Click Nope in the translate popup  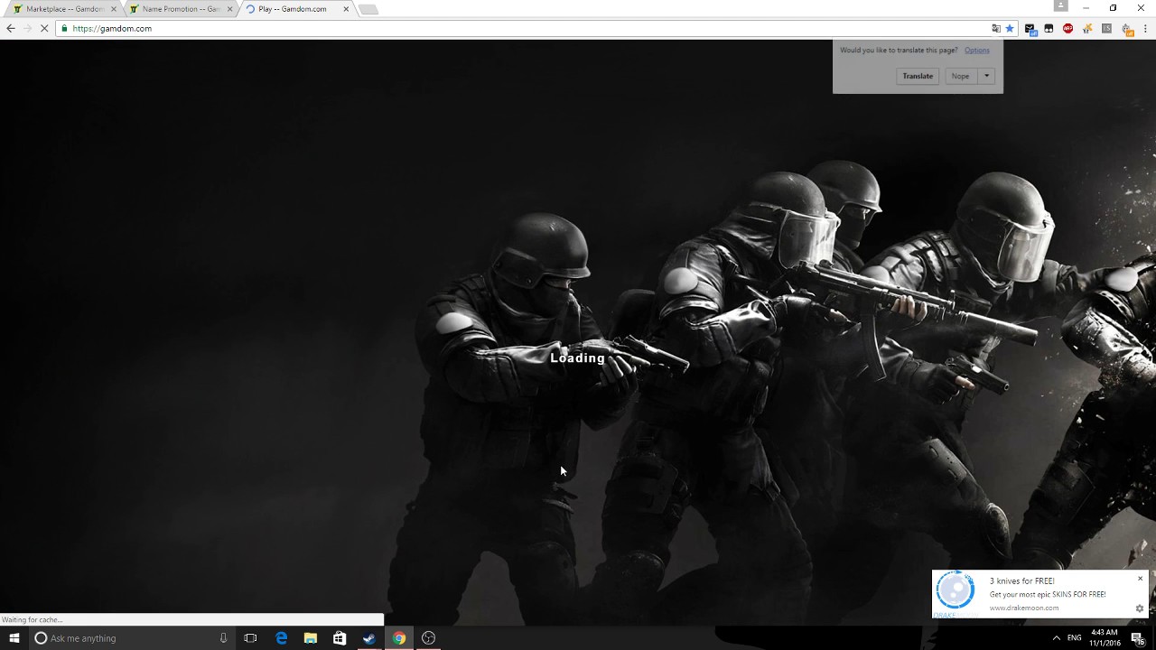[x=960, y=76]
